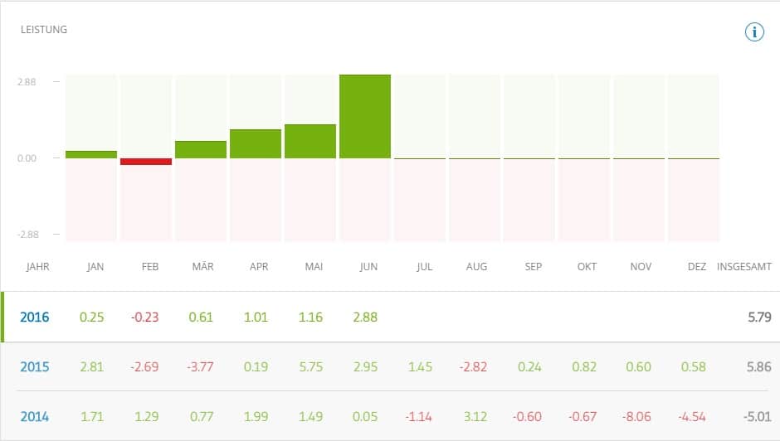Click the 2014 November value -8.06
This screenshot has height=441, width=780.
point(641,416)
